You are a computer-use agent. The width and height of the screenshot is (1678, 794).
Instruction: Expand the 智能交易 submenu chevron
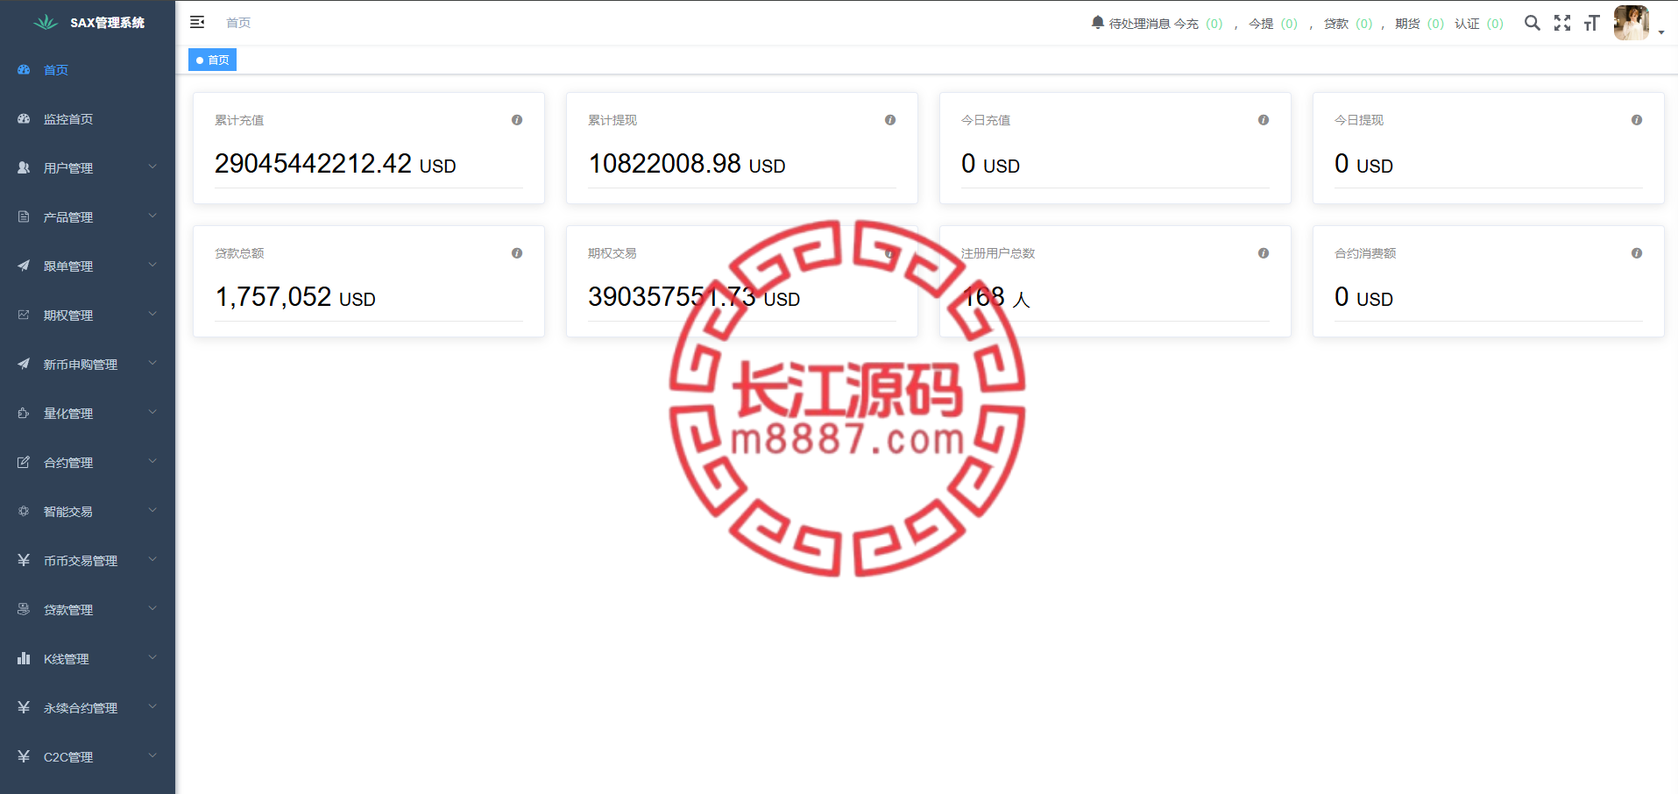[x=152, y=510]
